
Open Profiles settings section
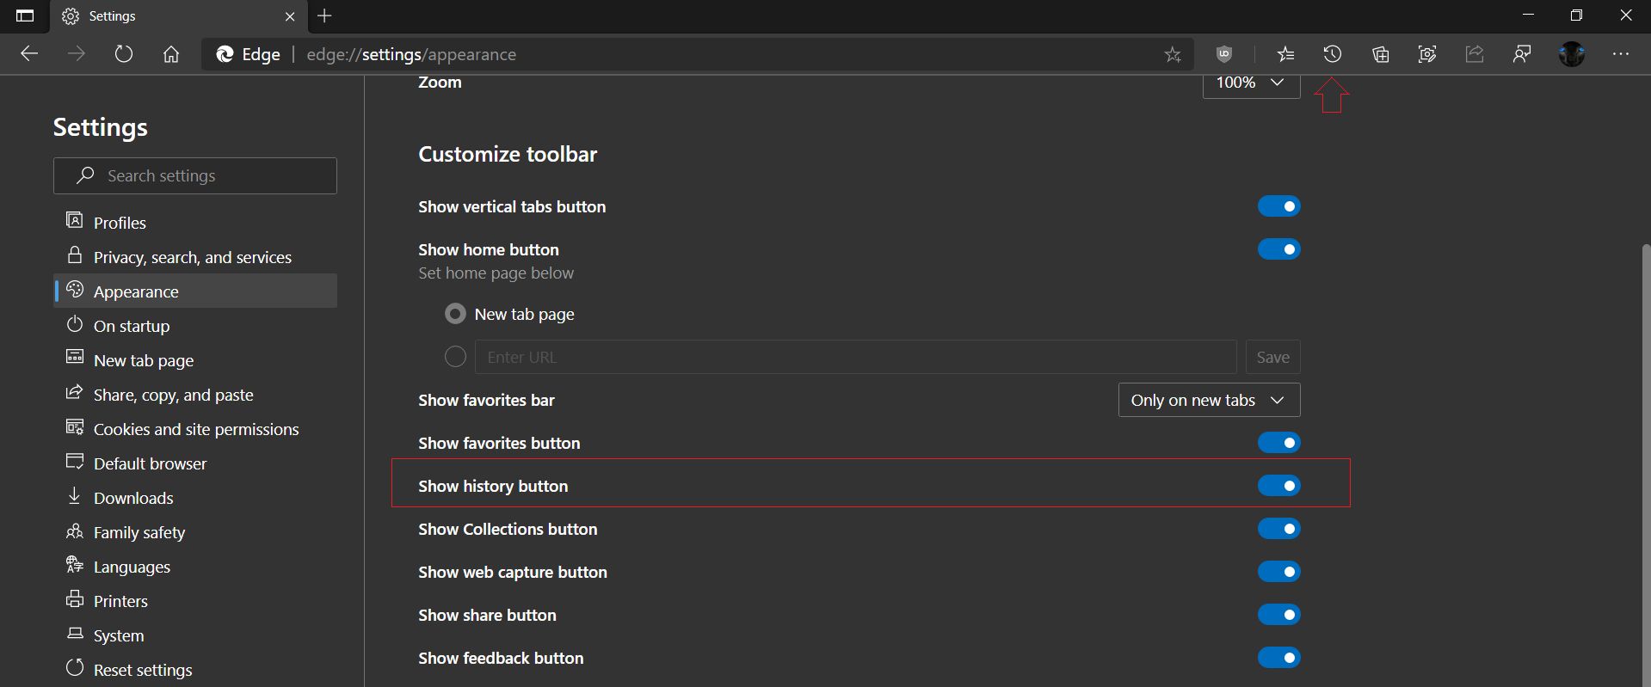click(x=195, y=223)
